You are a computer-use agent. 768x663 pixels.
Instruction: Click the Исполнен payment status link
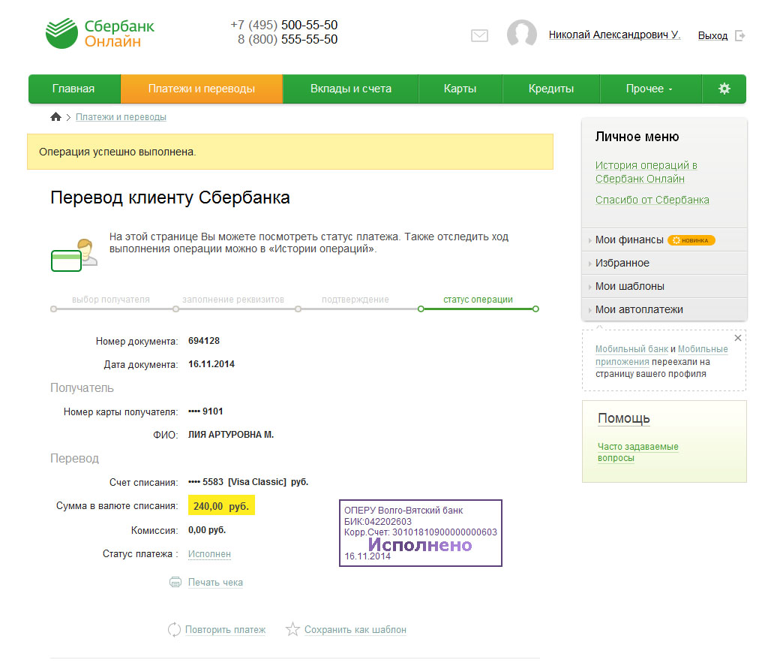coord(209,554)
